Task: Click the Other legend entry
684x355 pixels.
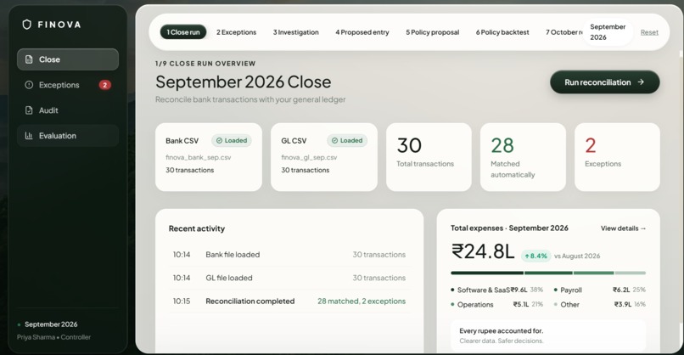Action: pyautogui.click(x=600, y=304)
